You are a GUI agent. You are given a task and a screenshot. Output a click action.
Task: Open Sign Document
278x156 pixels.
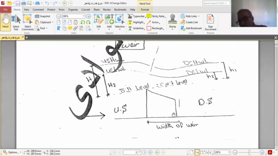pyautogui.click(x=210, y=23)
